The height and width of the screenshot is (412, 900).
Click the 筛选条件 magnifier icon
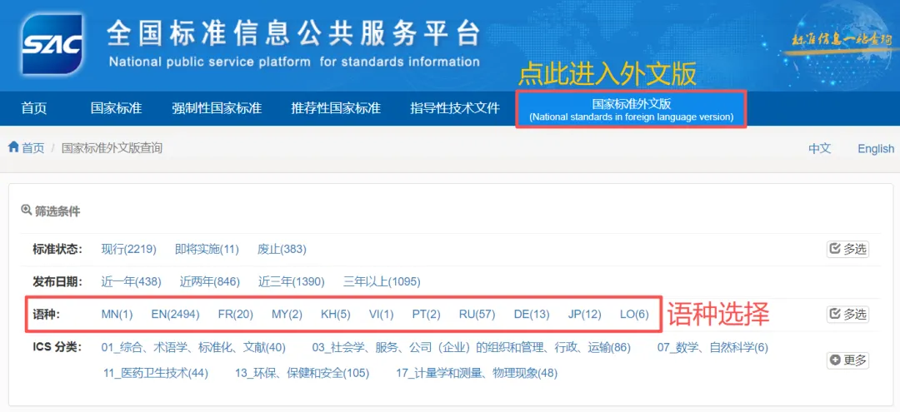(26, 211)
